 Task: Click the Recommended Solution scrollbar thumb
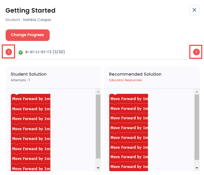197,127
